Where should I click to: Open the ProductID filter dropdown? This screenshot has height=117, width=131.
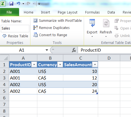[34, 65]
